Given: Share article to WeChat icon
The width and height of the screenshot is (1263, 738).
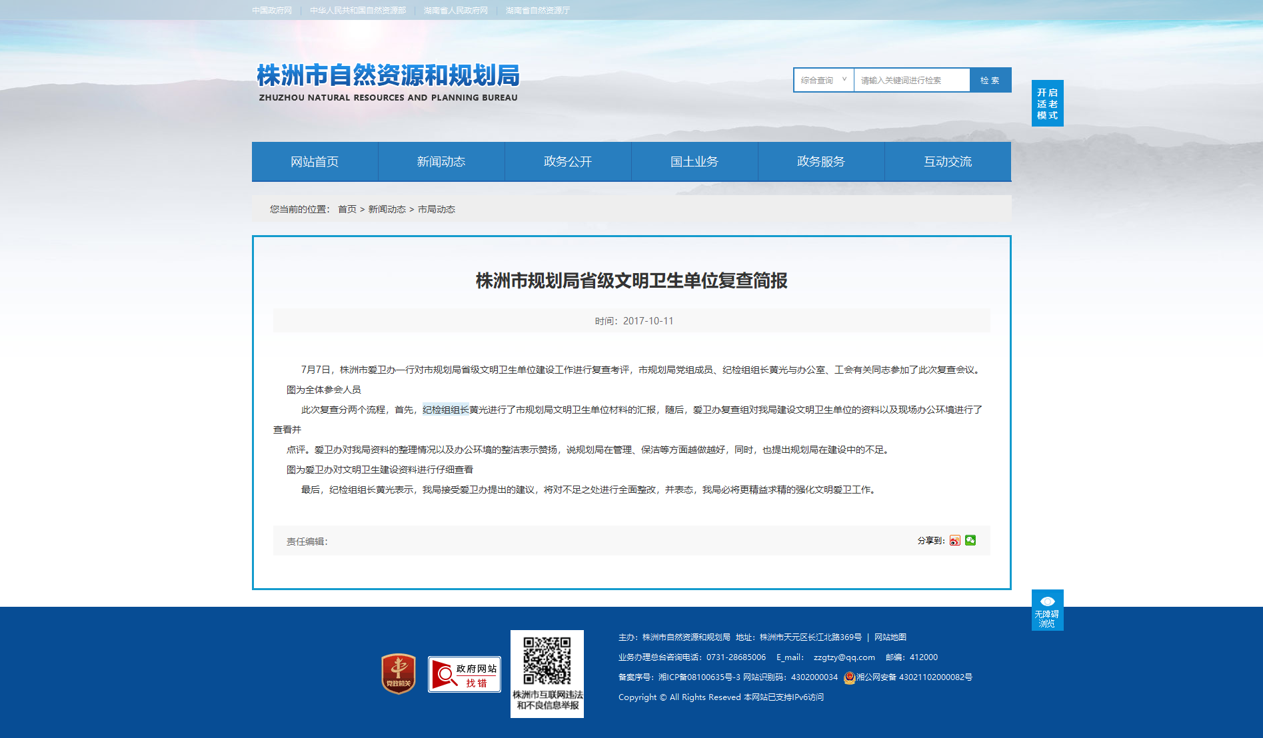Looking at the screenshot, I should pos(970,540).
